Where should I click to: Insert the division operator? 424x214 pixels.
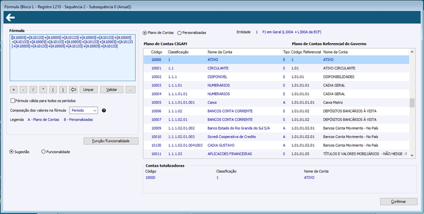33,90
